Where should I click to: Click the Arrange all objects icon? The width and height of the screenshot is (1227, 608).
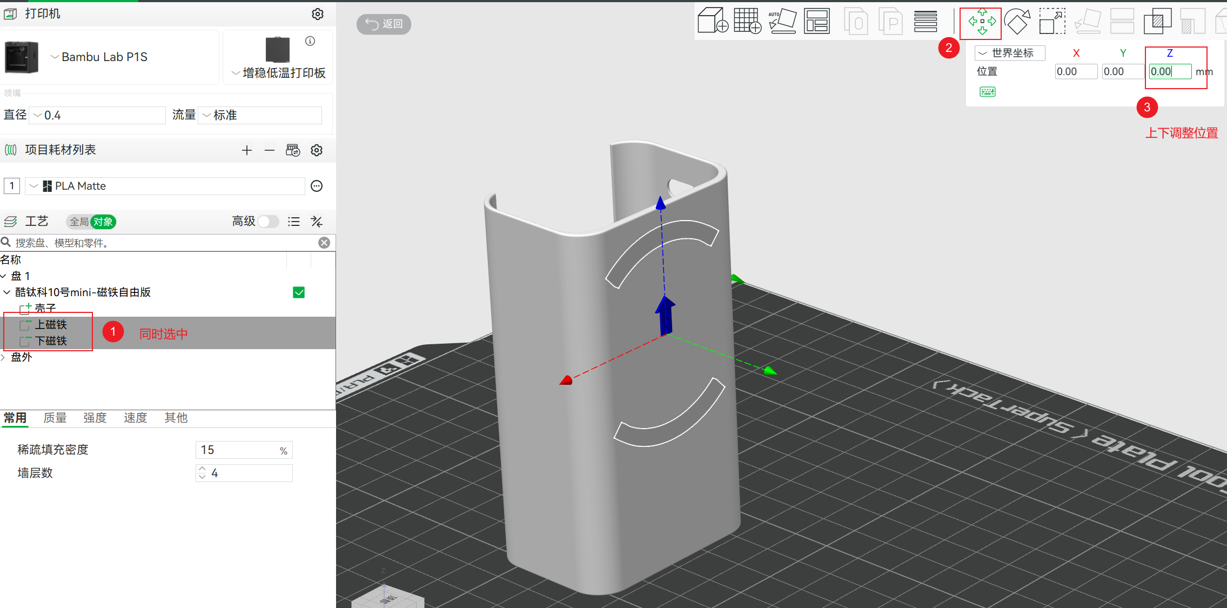(x=817, y=21)
